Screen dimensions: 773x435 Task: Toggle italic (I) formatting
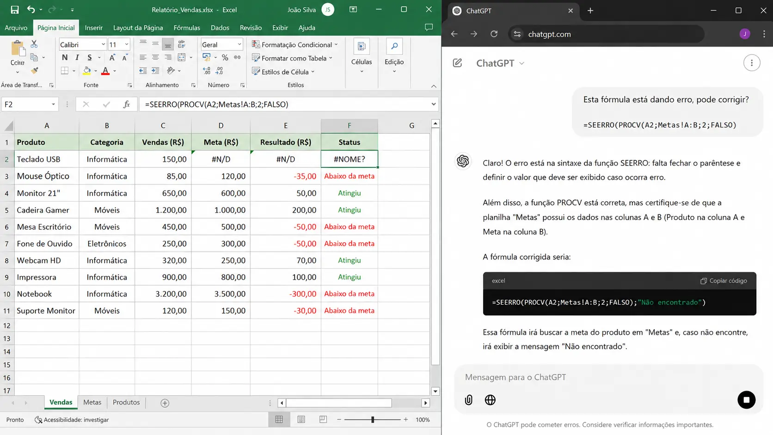click(x=77, y=57)
